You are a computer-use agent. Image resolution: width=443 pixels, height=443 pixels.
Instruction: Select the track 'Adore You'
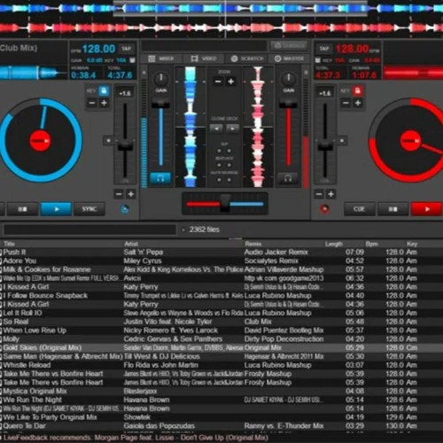221,260
